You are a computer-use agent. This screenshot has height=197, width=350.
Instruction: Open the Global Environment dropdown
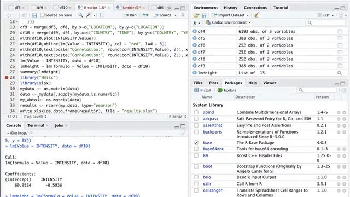[x=228, y=22]
